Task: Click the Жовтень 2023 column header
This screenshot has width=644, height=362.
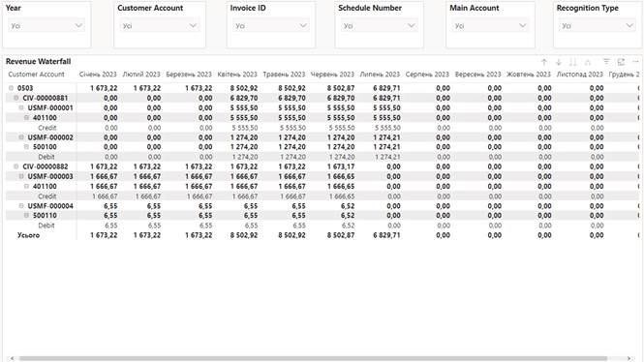Action: tap(528, 75)
